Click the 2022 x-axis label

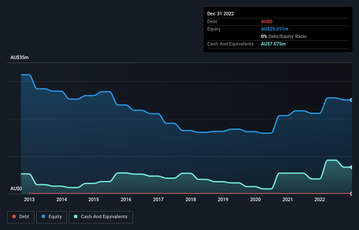click(x=320, y=199)
